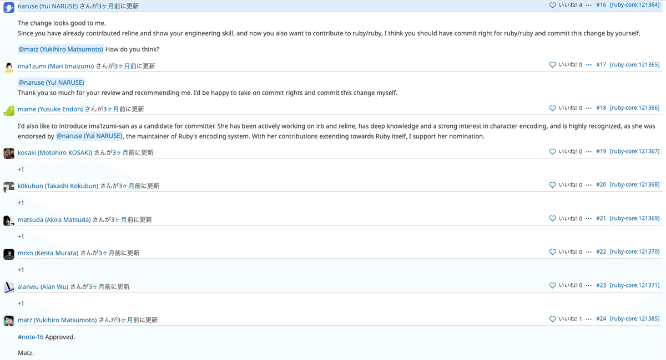Open the three-dot actions menu for comment #16
The width and height of the screenshot is (666, 360).
588,5
